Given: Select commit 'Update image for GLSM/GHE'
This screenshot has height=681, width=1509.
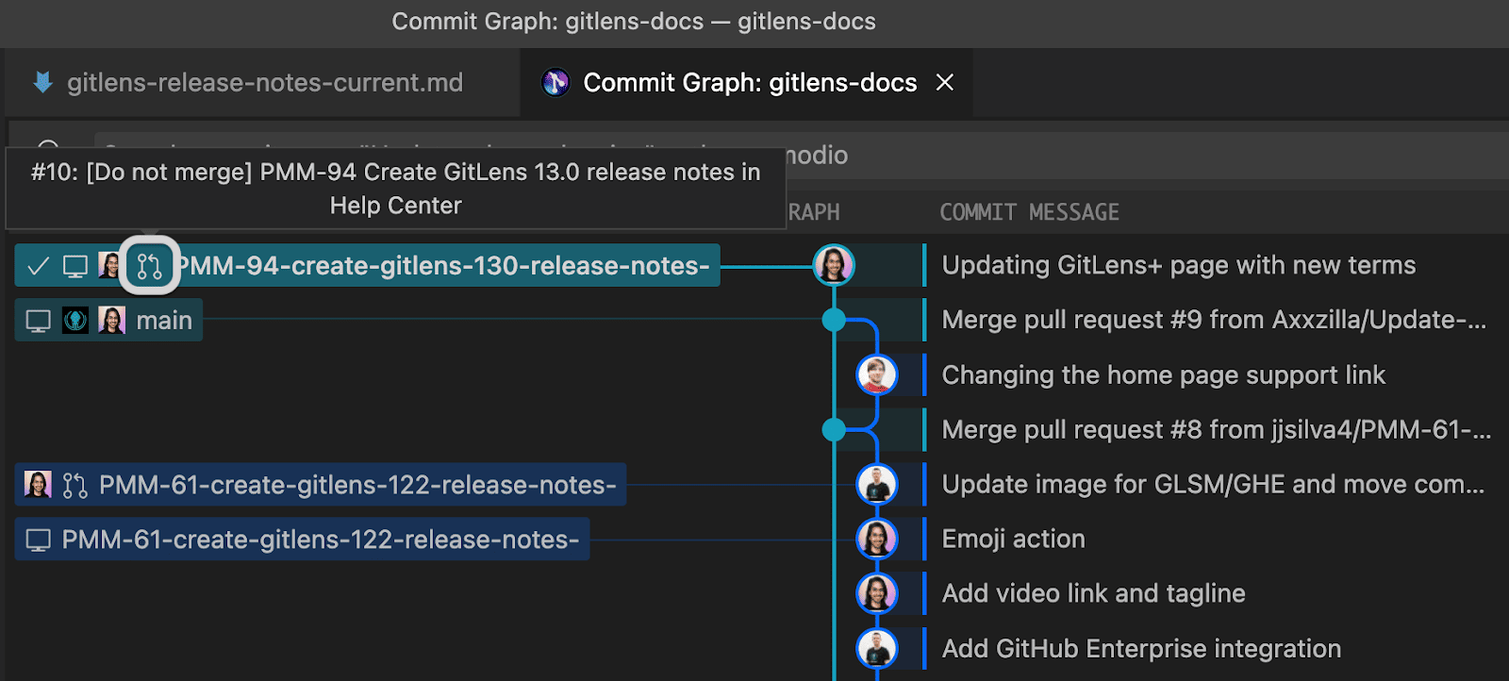Looking at the screenshot, I should [x=1214, y=485].
